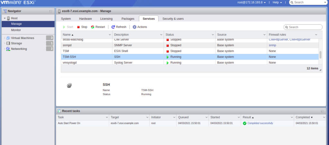Click the host icon beside esxi6-7.esxi.example.com title
Image resolution: width=329 pixels, height=145 pixels.
click(x=59, y=11)
